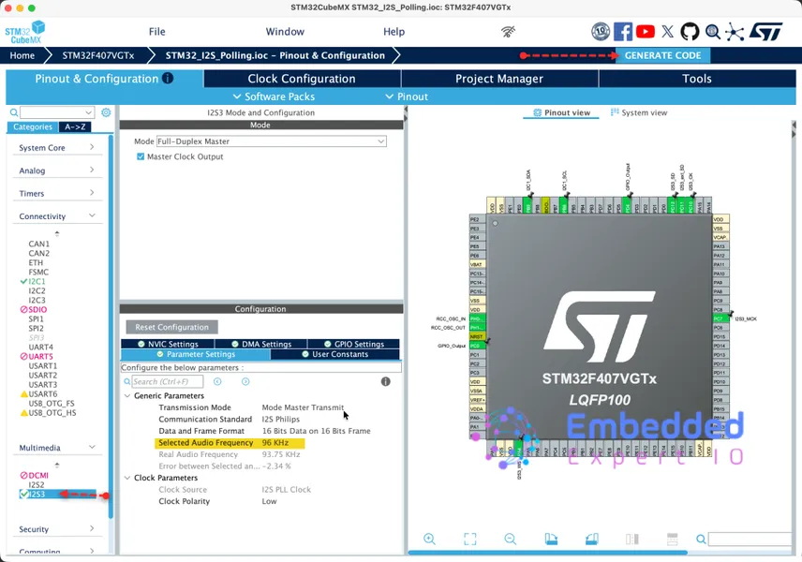The height and width of the screenshot is (562, 802).
Task: Switch to System view
Action: point(639,112)
